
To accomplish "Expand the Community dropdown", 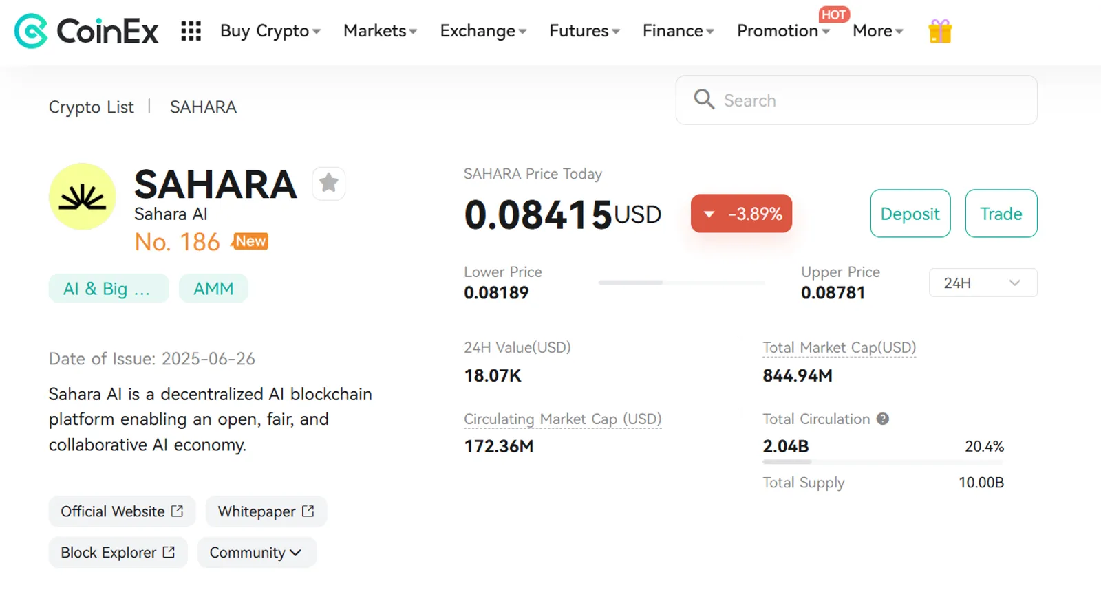I will (x=257, y=552).
